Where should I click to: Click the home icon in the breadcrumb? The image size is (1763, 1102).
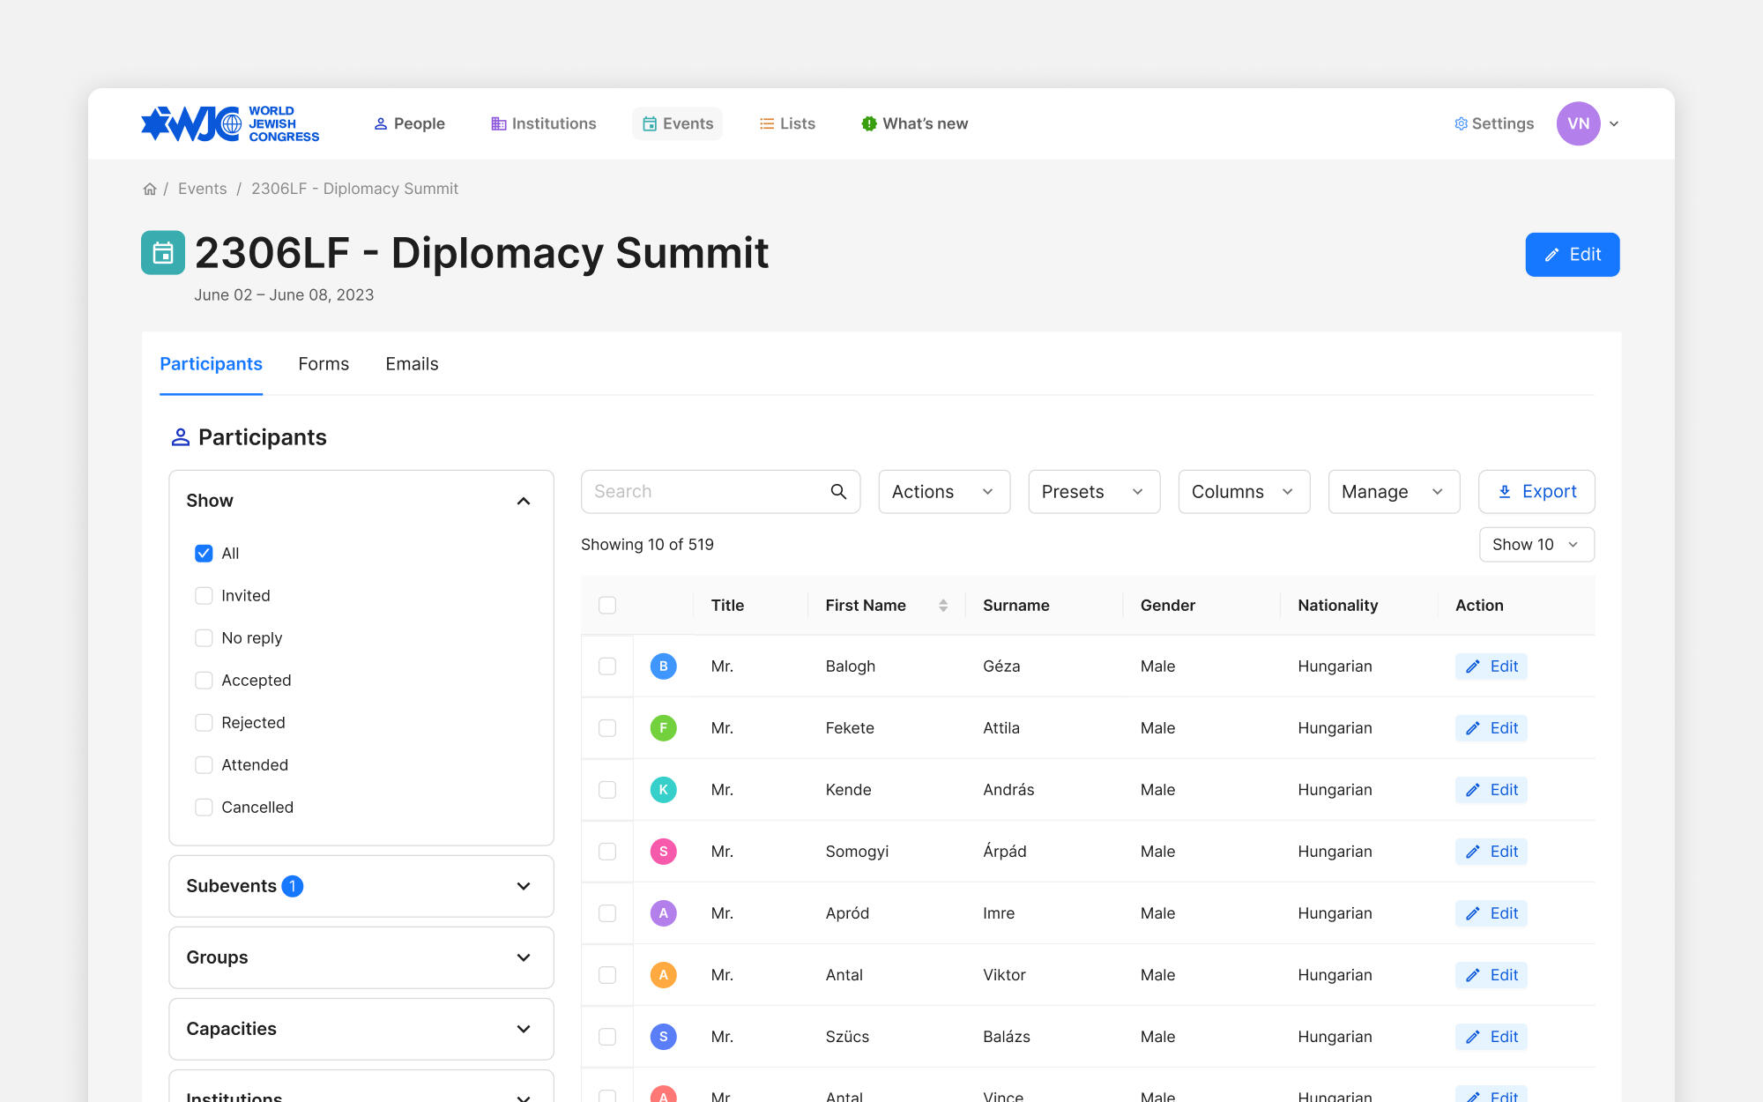[150, 189]
